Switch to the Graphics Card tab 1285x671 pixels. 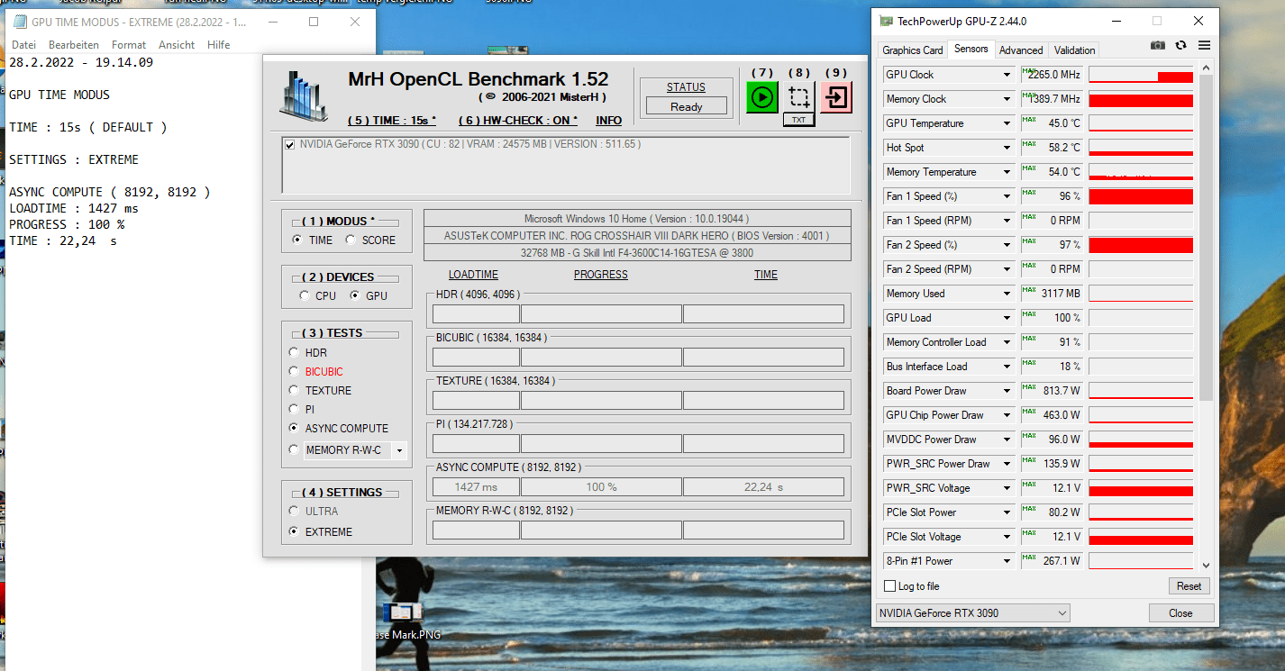pyautogui.click(x=913, y=50)
